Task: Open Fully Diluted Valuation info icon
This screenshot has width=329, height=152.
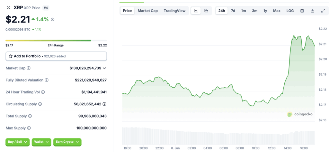Action: pyautogui.click(x=47, y=80)
